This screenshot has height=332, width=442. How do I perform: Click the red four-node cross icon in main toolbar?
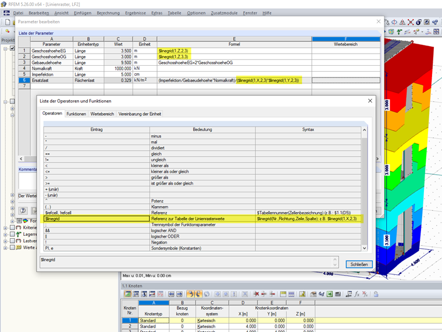pyautogui.click(x=411, y=22)
